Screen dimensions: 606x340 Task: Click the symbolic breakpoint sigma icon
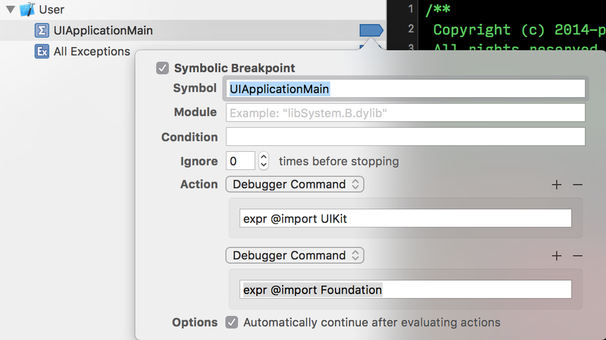[42, 31]
